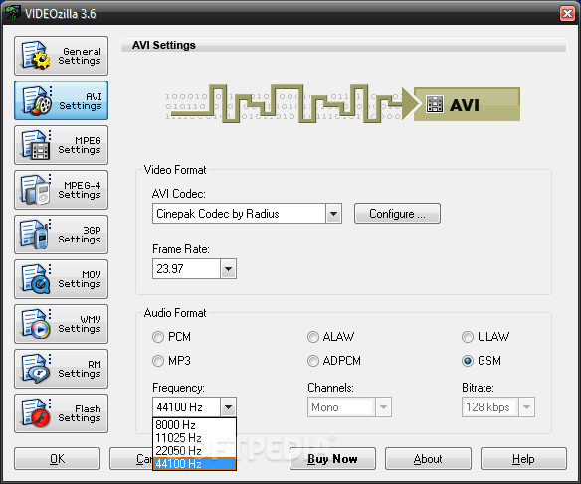Choose 8000 Hz from frequency list

[x=195, y=425]
